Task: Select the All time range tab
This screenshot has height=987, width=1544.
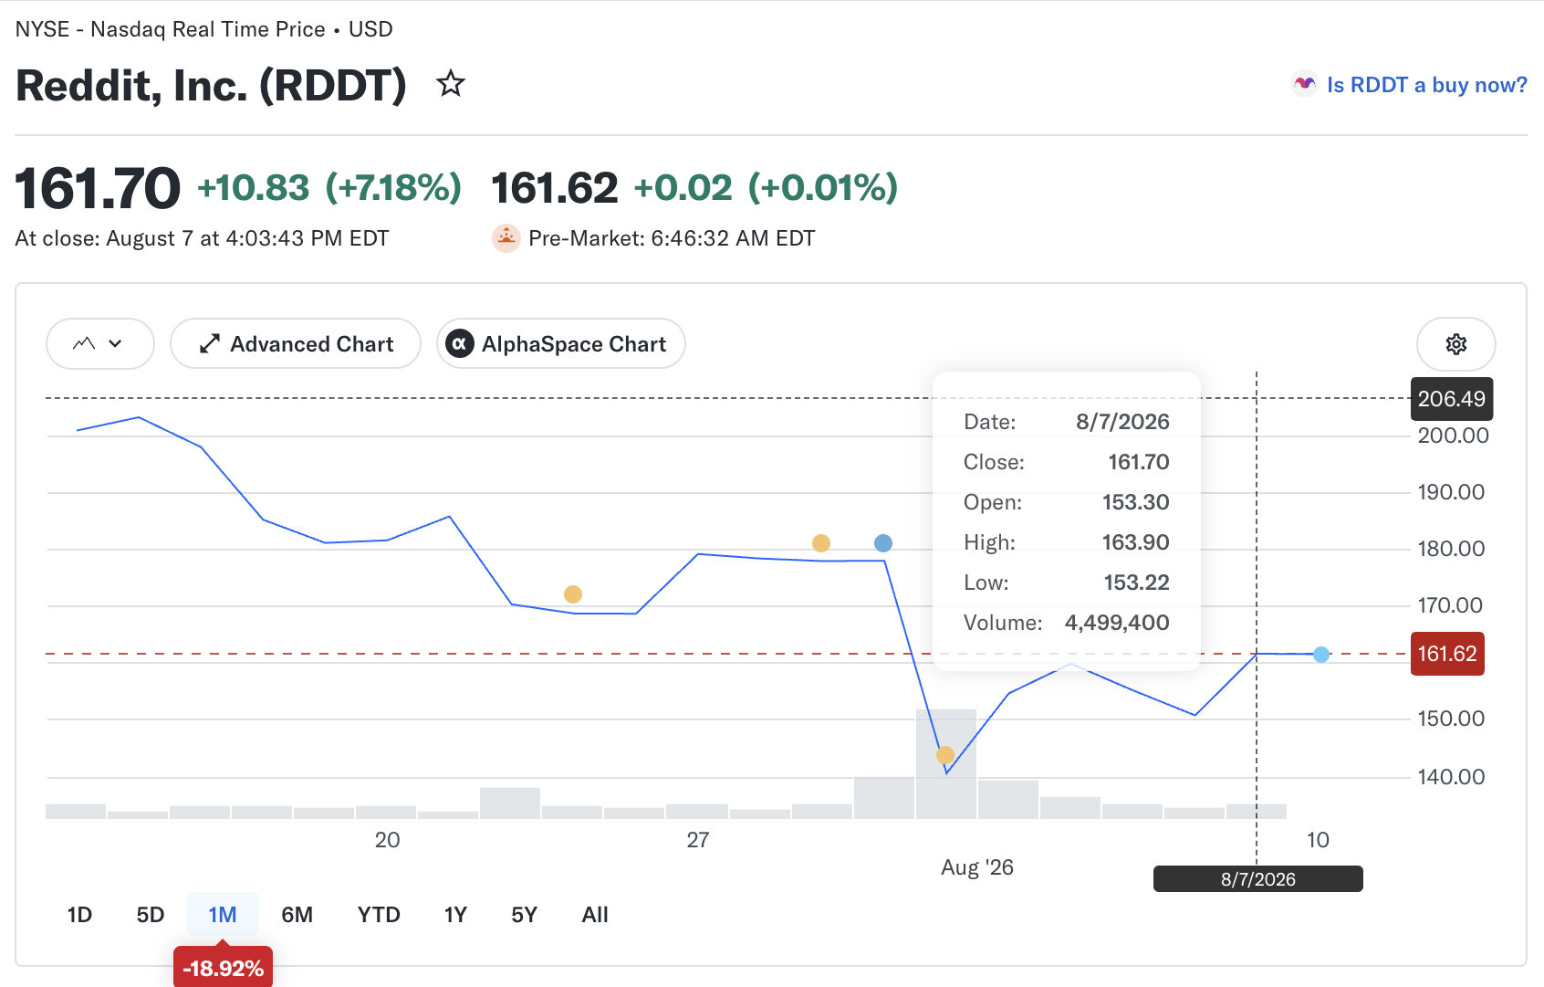Action: click(x=595, y=915)
